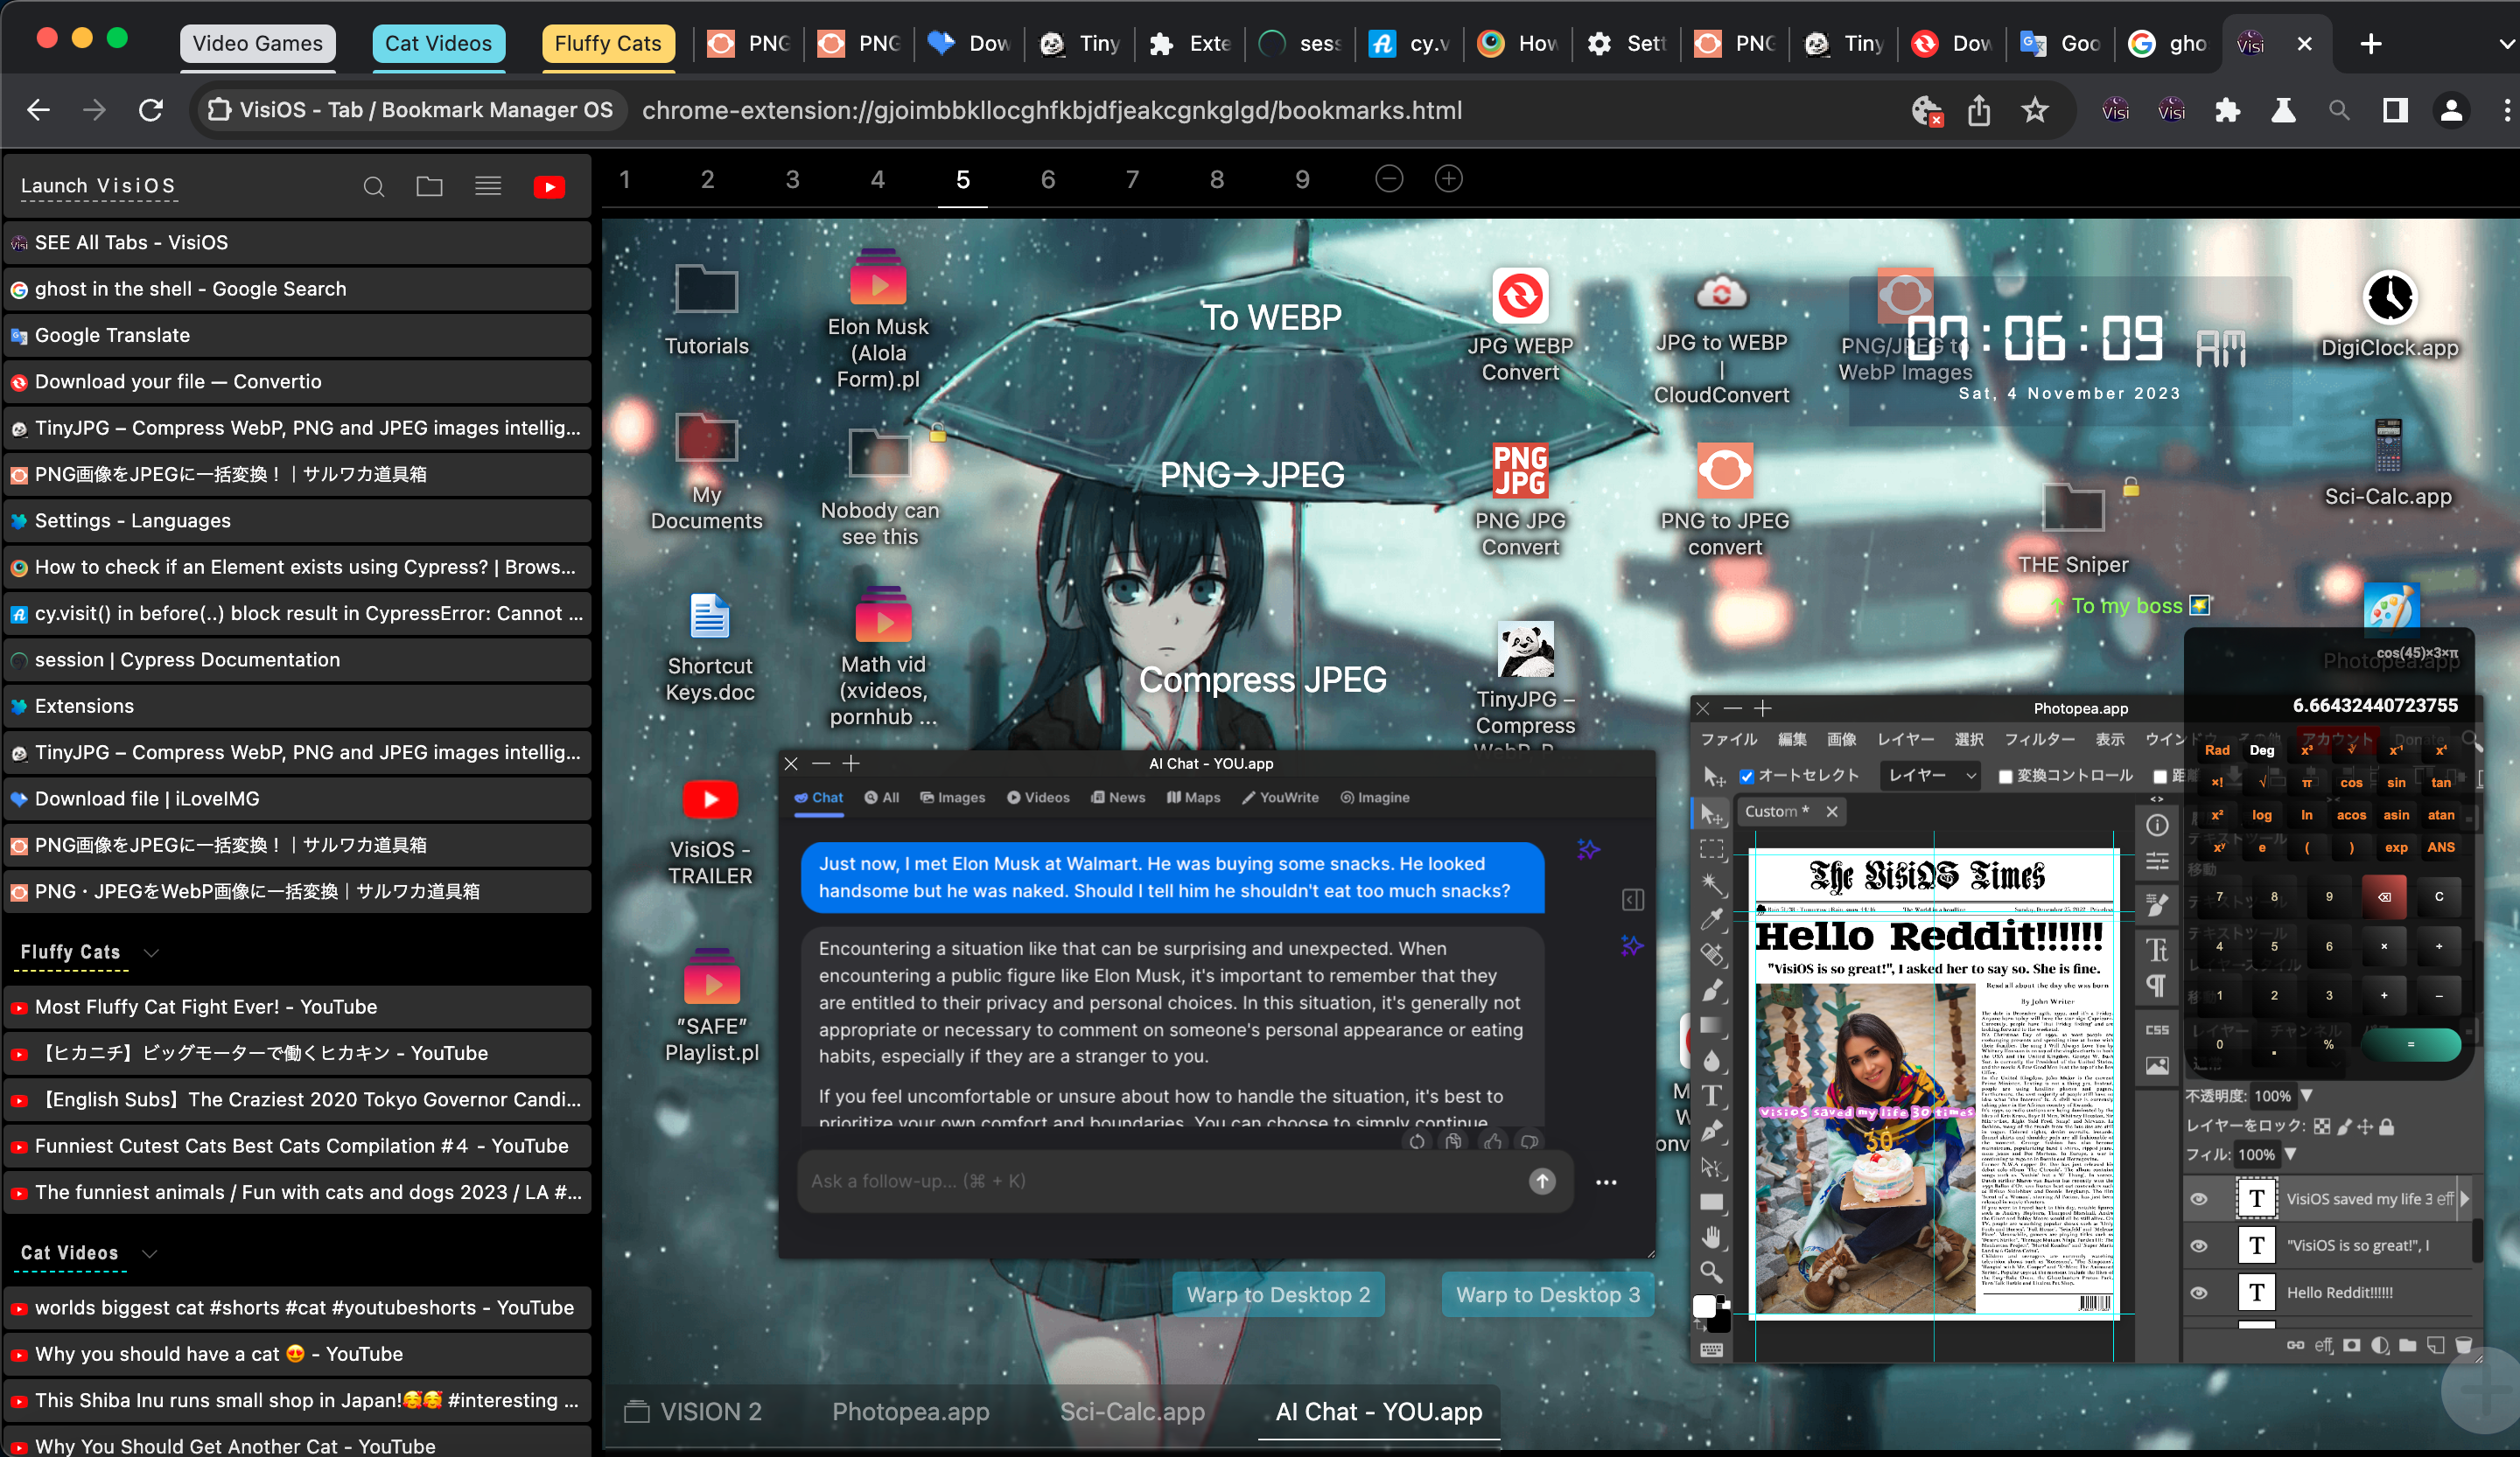Screen dimensions: 2520x1457
Task: Select the Type tool in Photopea toolbar
Action: click(x=1712, y=1095)
